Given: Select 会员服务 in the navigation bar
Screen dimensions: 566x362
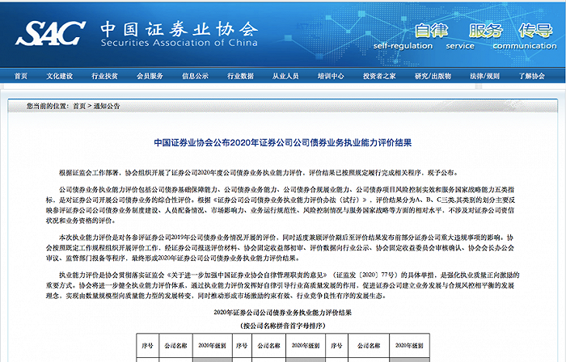Looking at the screenshot, I should click(x=150, y=76).
